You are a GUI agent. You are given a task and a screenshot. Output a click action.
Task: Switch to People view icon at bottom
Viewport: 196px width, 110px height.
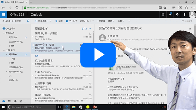click(15, 101)
